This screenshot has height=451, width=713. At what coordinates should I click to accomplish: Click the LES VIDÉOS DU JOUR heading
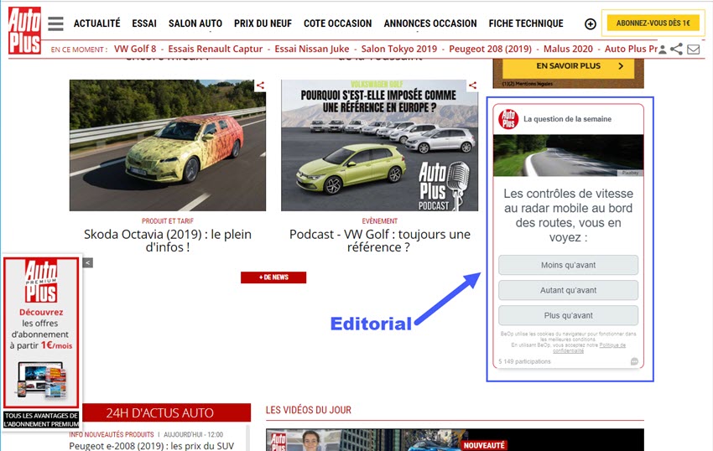[x=309, y=410]
